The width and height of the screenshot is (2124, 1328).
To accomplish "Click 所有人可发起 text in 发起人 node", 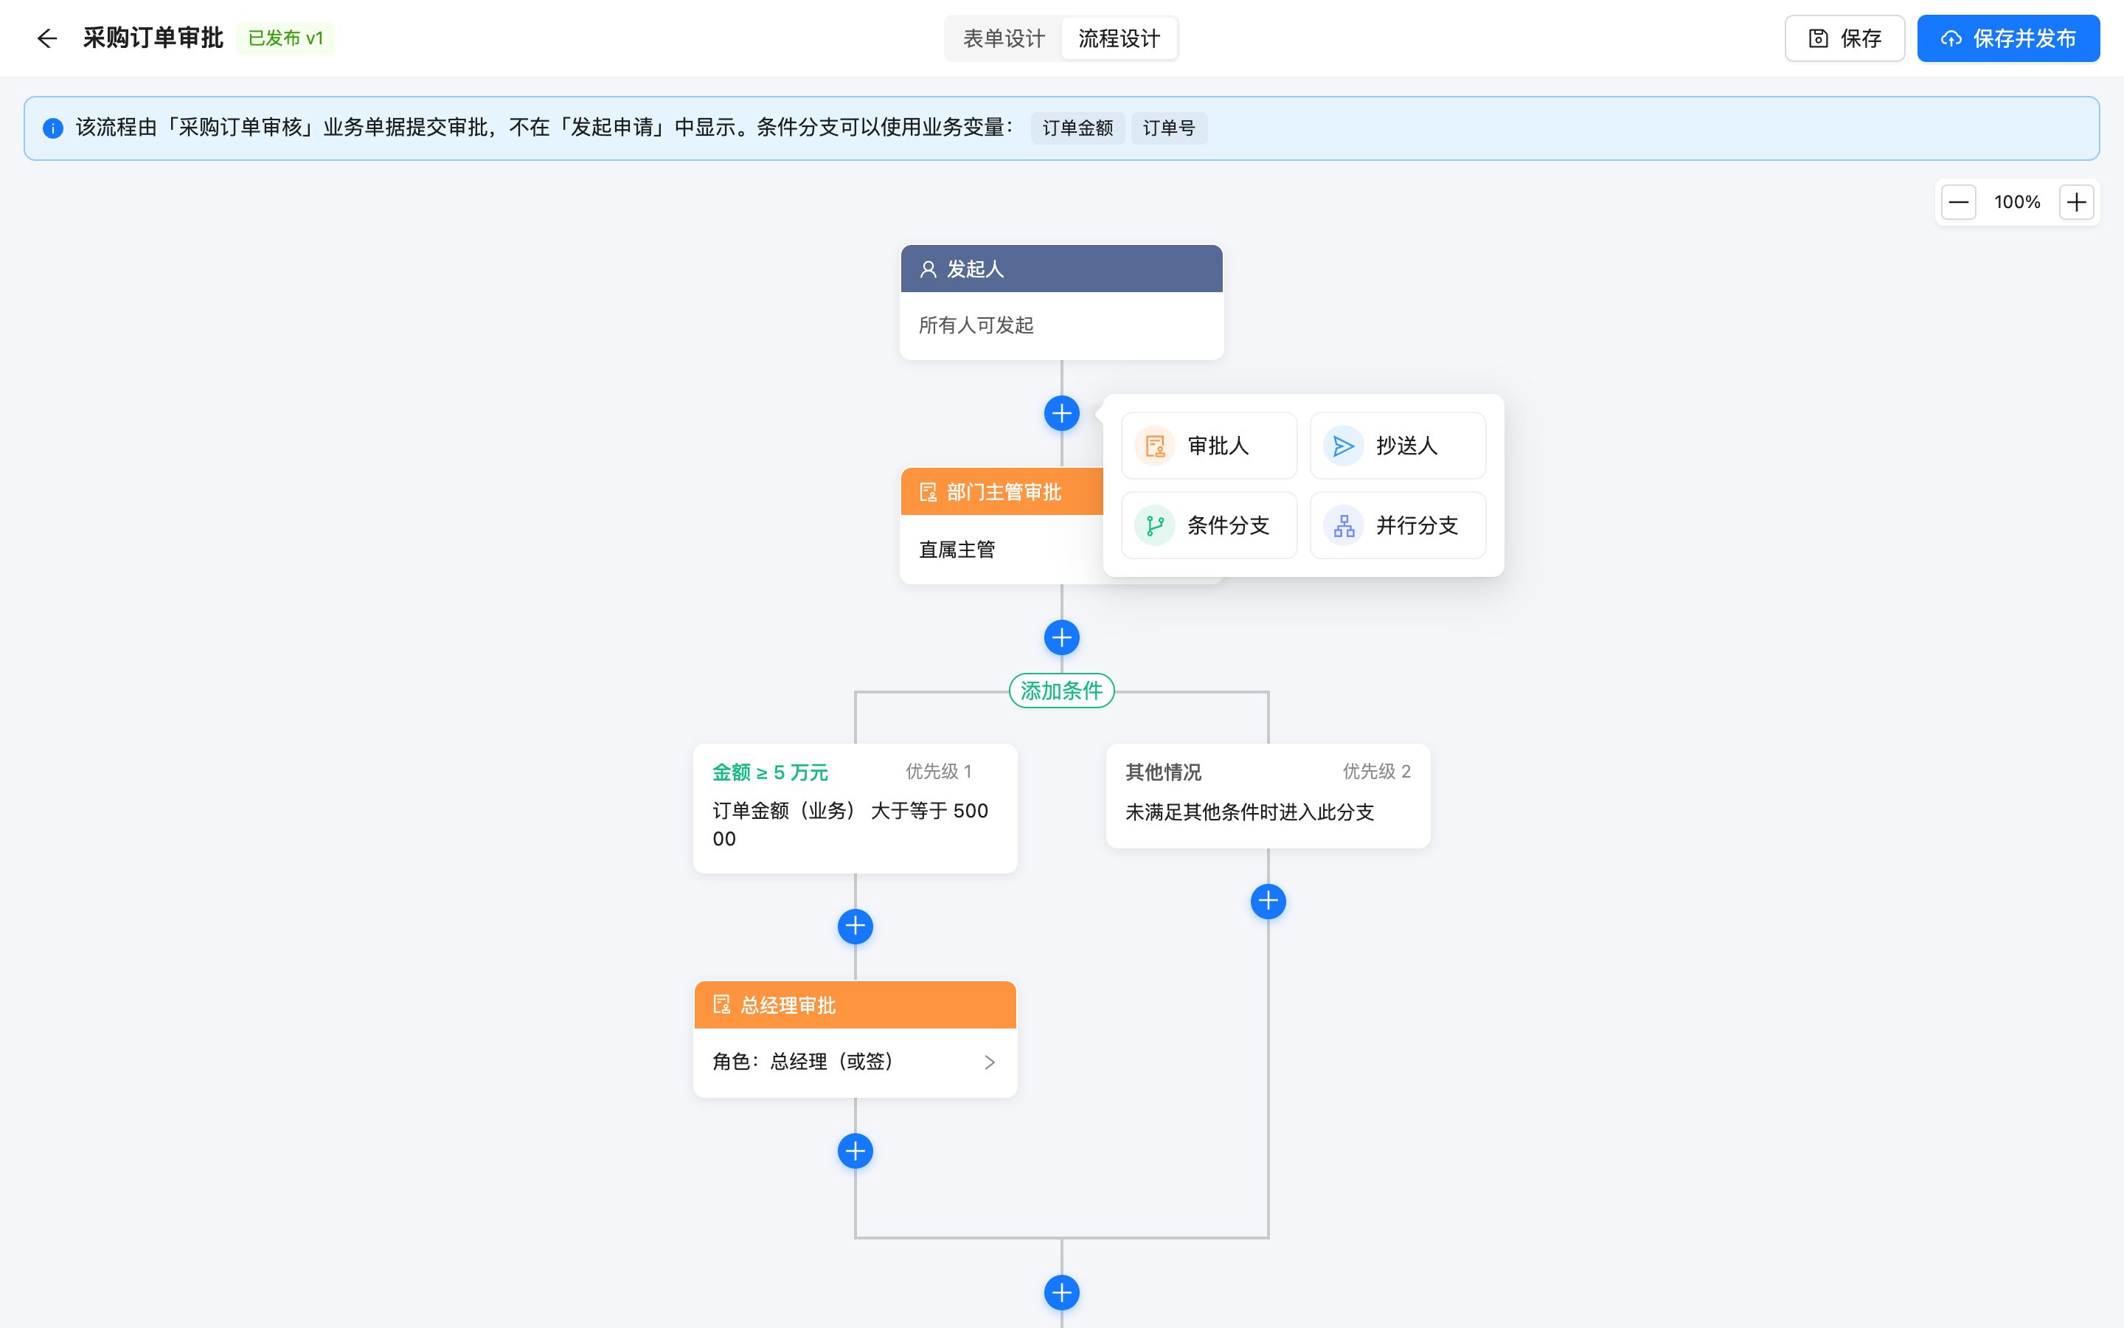I will (x=976, y=326).
